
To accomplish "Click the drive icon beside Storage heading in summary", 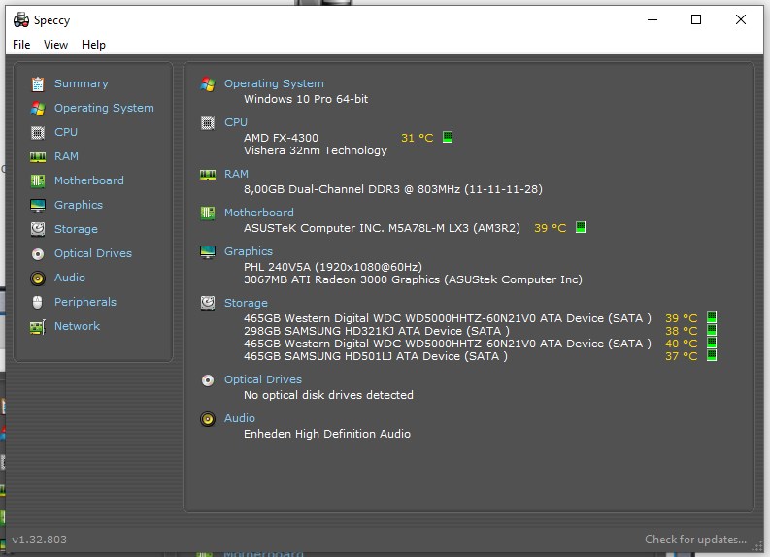I will point(208,303).
